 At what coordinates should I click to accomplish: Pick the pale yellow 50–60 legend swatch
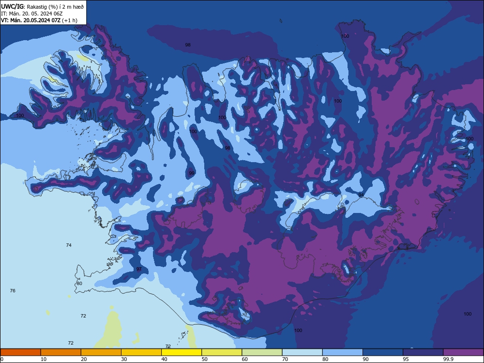tap(222, 352)
